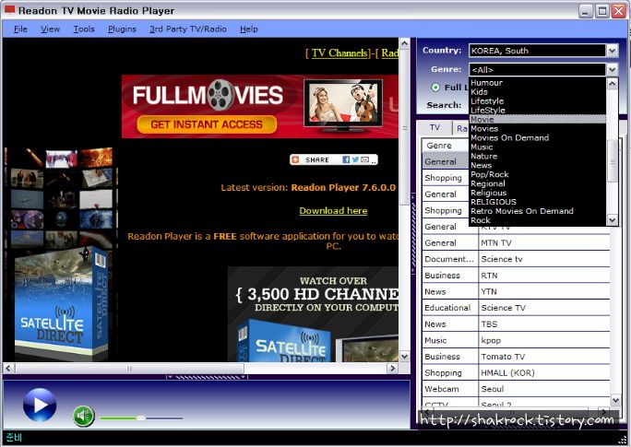Screen dimensions: 631x447
Task: Select the Tomato TV channel
Action: pyautogui.click(x=516, y=357)
